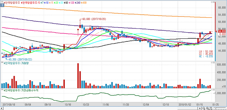This screenshot has height=110, width=227.
Task: Click the tallest red volume bar
Action: 78,76
